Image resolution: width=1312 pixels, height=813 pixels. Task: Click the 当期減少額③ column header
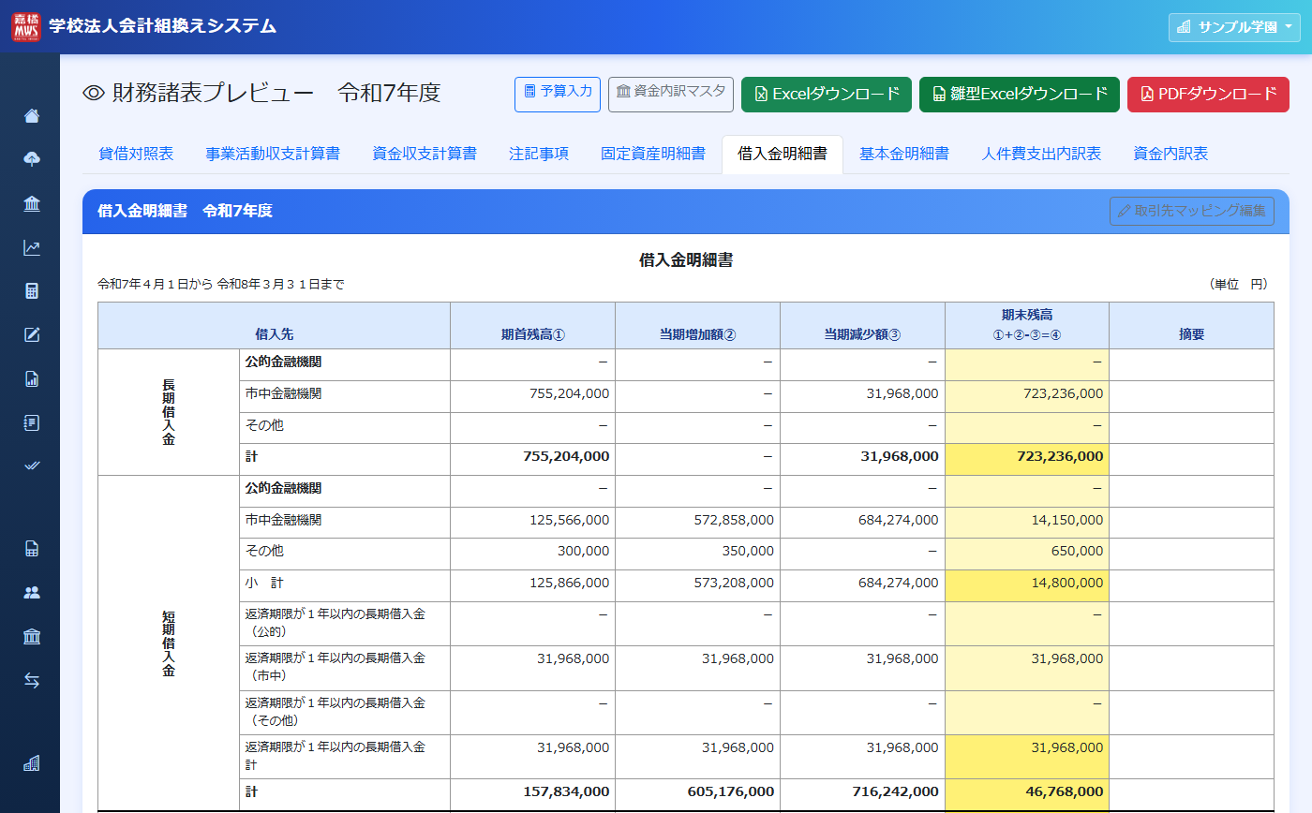pos(863,326)
